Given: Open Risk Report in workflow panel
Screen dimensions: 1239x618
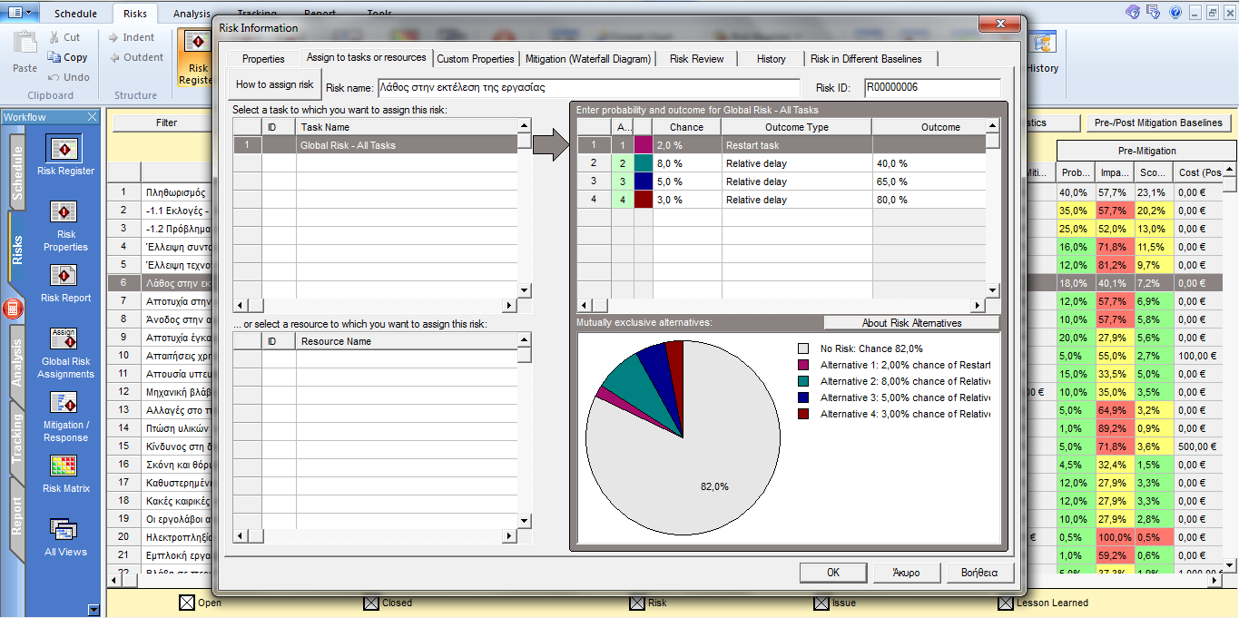Looking at the screenshot, I should [64, 276].
